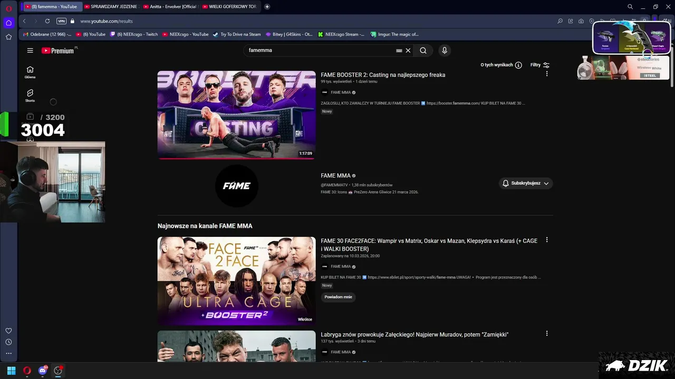The image size is (675, 379).
Task: Go to Główna home in sidebar
Action: tap(30, 72)
